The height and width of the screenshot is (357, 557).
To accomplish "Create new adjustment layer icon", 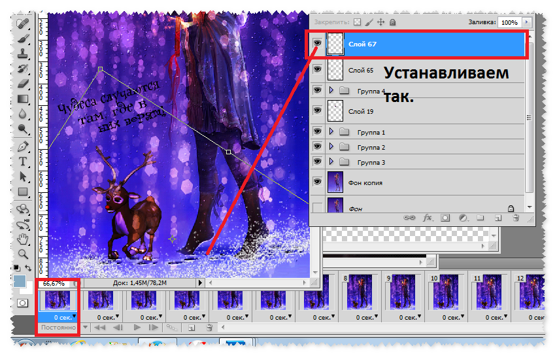I will 463,218.
